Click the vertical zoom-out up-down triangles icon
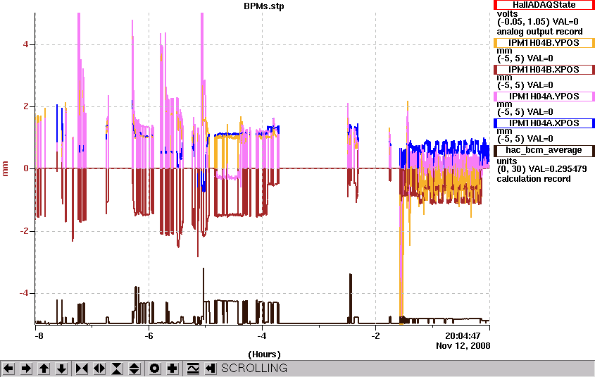The width and height of the screenshot is (595, 377). (x=134, y=369)
